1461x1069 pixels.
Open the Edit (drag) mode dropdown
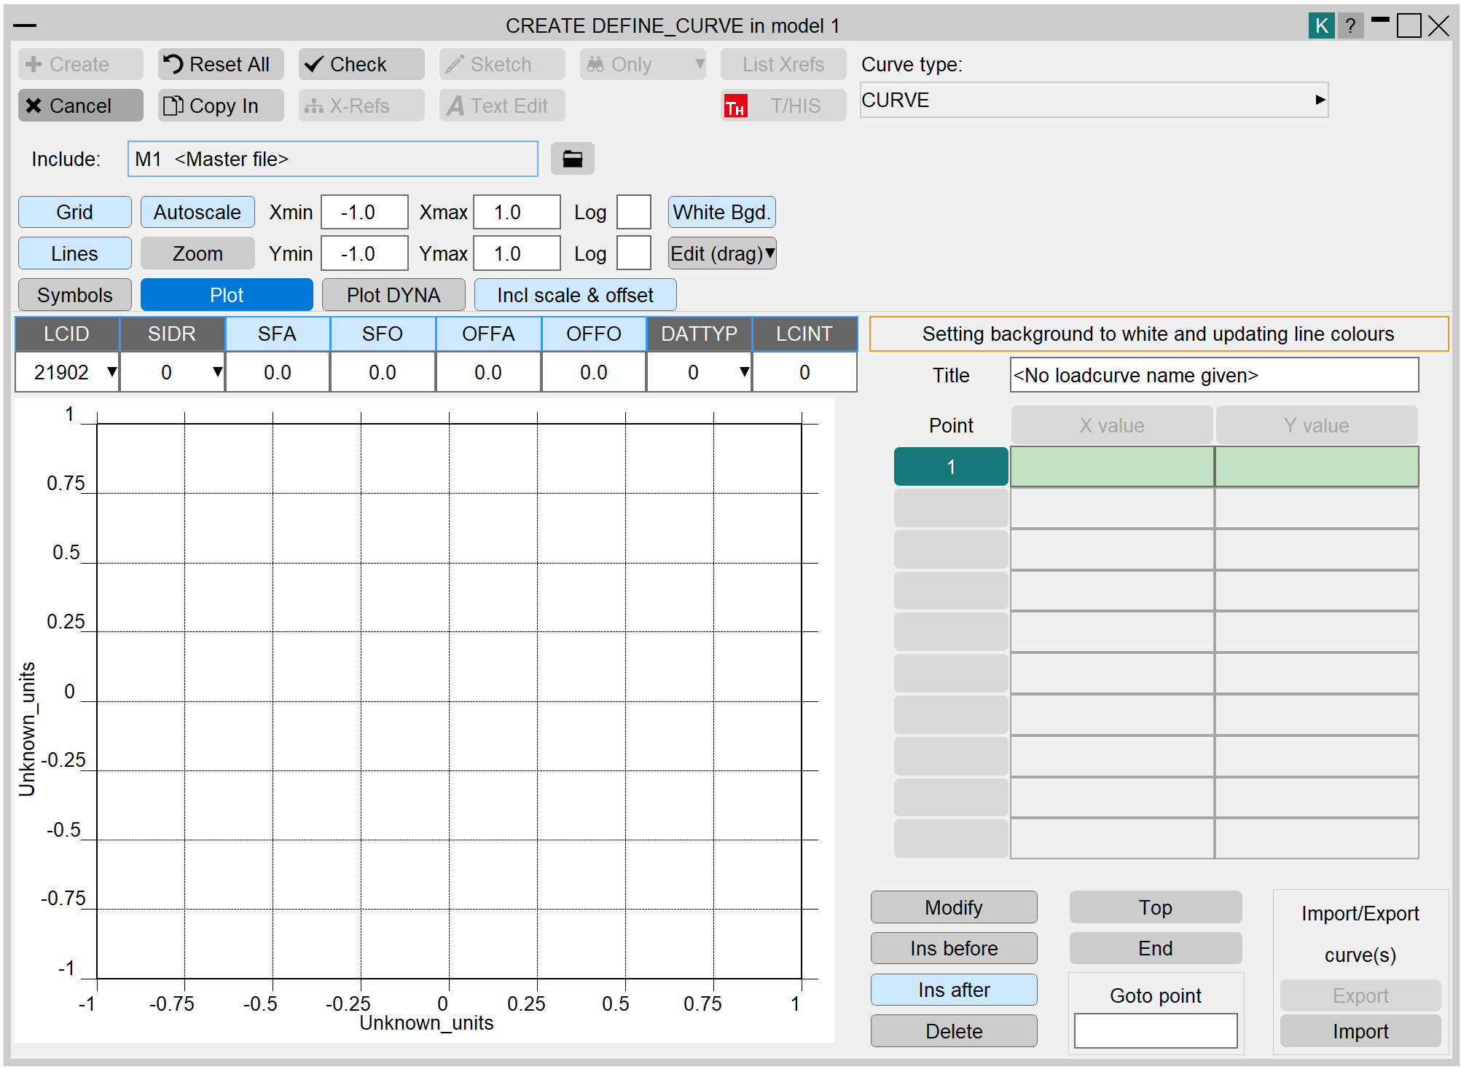[769, 253]
